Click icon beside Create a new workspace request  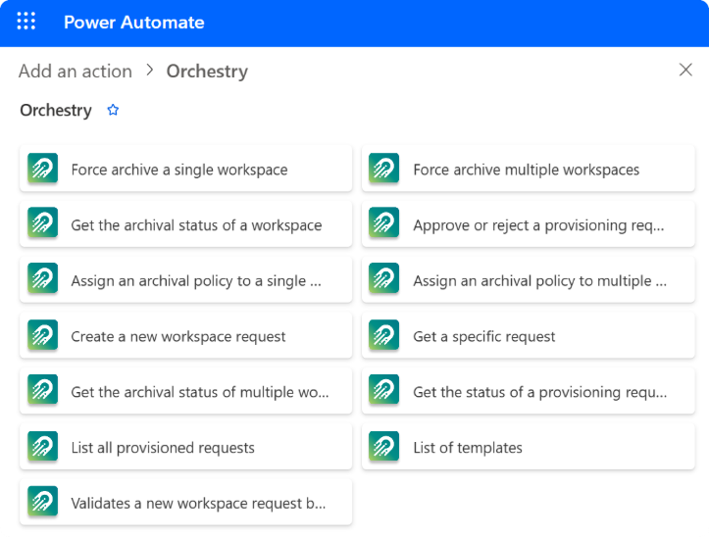(x=42, y=335)
